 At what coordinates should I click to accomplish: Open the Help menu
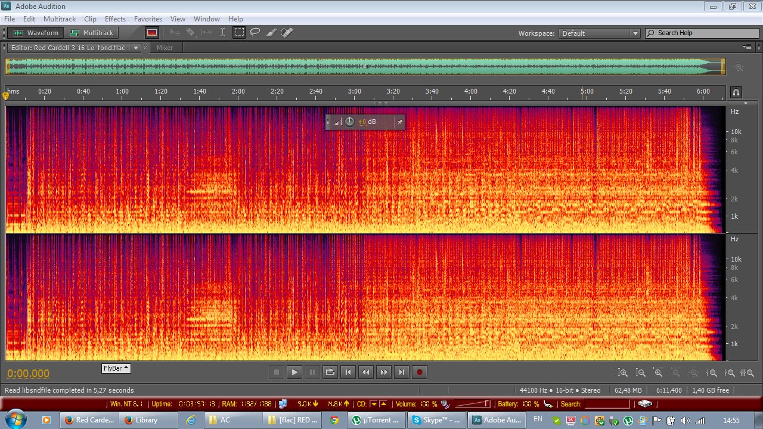click(x=235, y=19)
